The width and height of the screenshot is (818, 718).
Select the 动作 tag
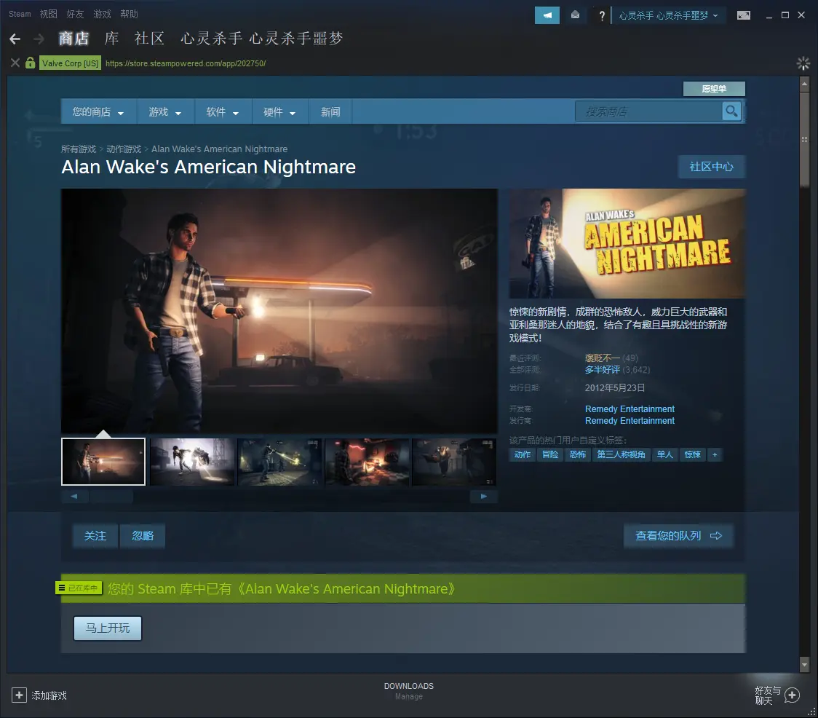tap(523, 455)
